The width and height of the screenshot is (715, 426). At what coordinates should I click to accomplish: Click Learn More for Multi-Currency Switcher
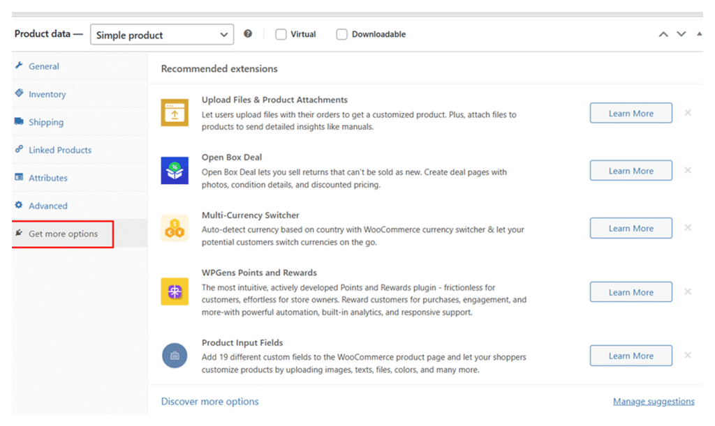tap(631, 228)
